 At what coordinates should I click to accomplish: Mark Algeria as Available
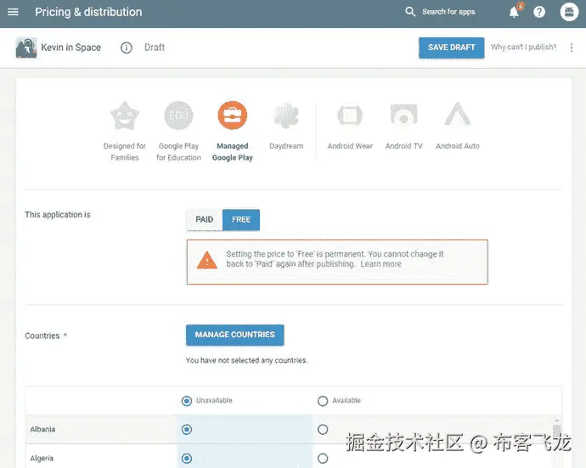[x=323, y=459]
